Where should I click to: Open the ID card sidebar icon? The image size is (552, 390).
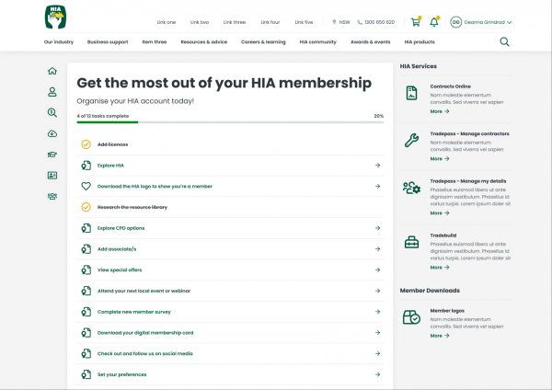coord(52,176)
